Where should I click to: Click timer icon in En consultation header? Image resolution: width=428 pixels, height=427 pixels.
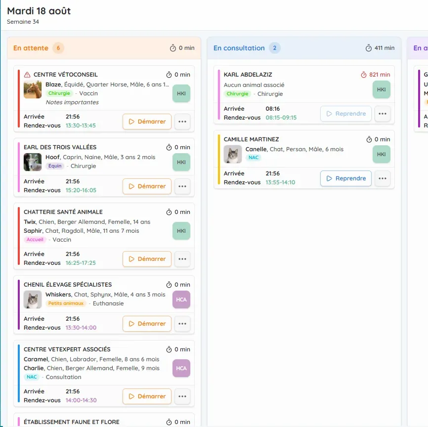coord(369,48)
